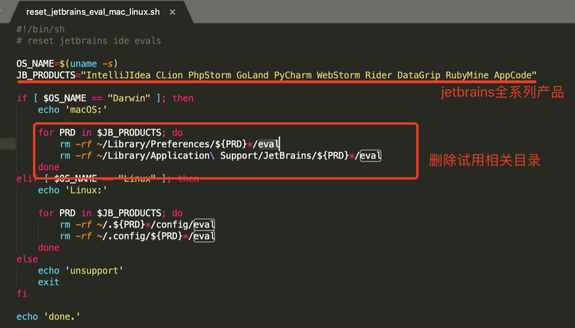Click the echo 'Linux:' line
Screen dimensions: 575x328
[72, 190]
